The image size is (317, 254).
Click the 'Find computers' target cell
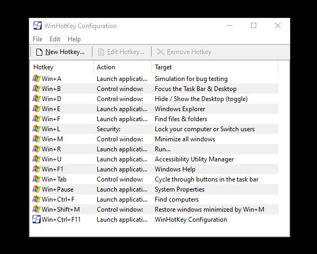(x=176, y=199)
